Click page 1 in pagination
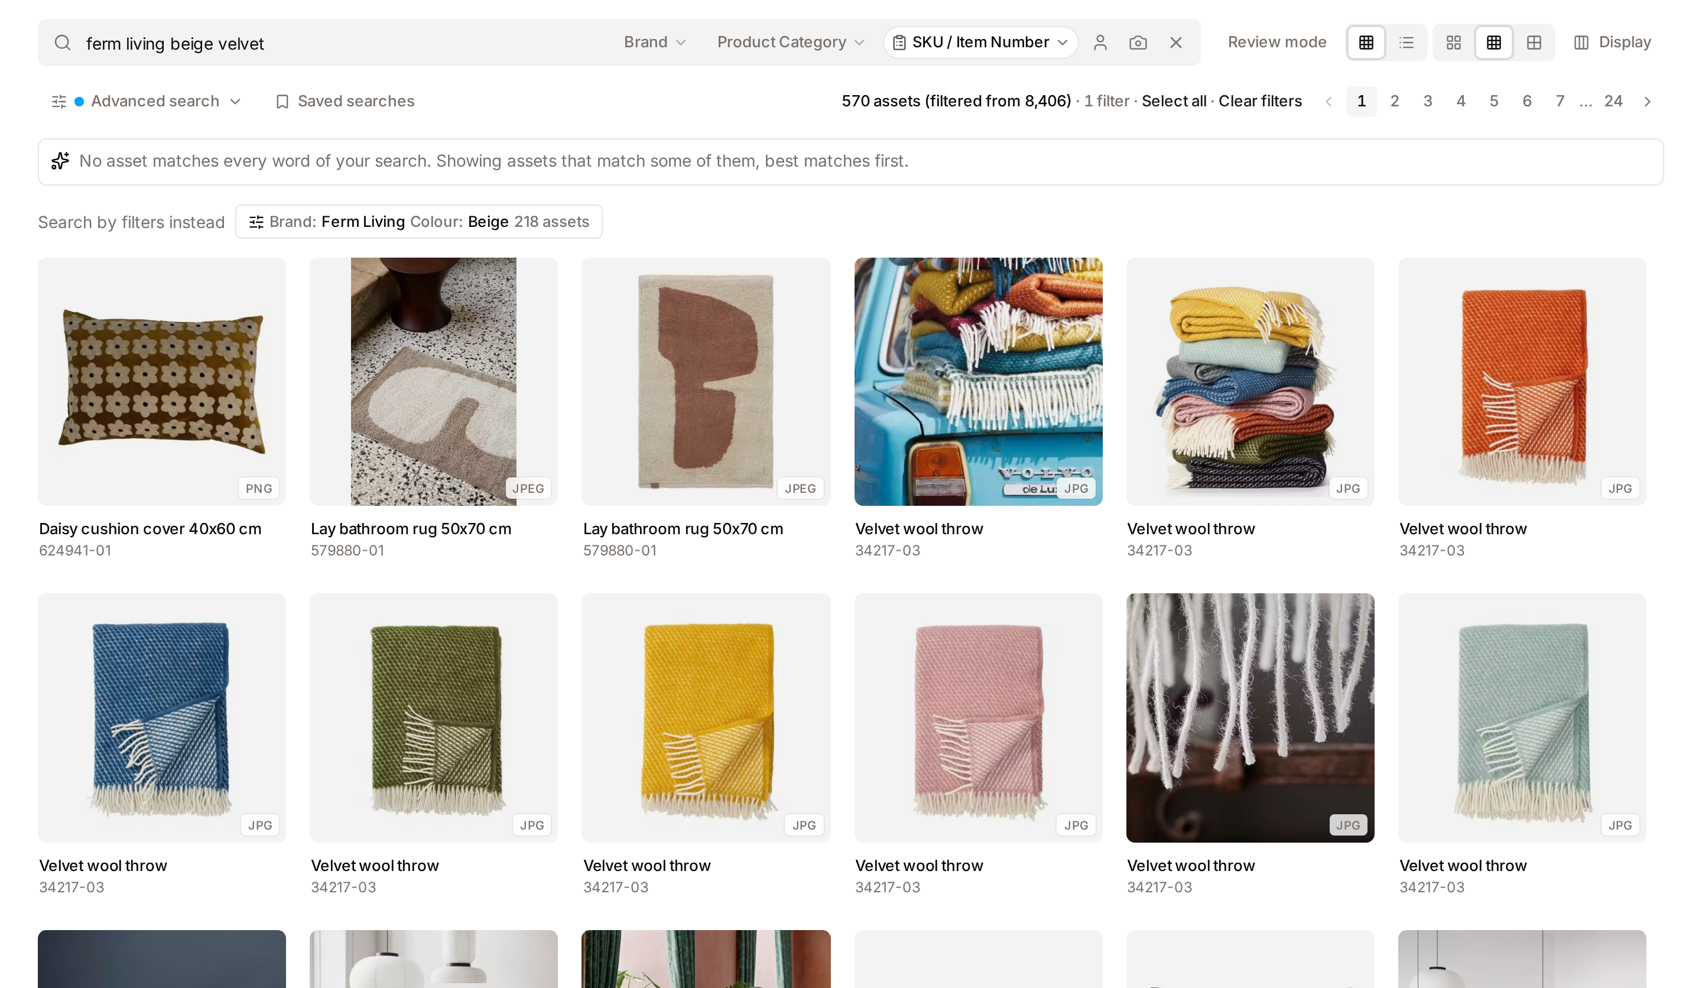This screenshot has height=988, width=1702. pos(1361,101)
